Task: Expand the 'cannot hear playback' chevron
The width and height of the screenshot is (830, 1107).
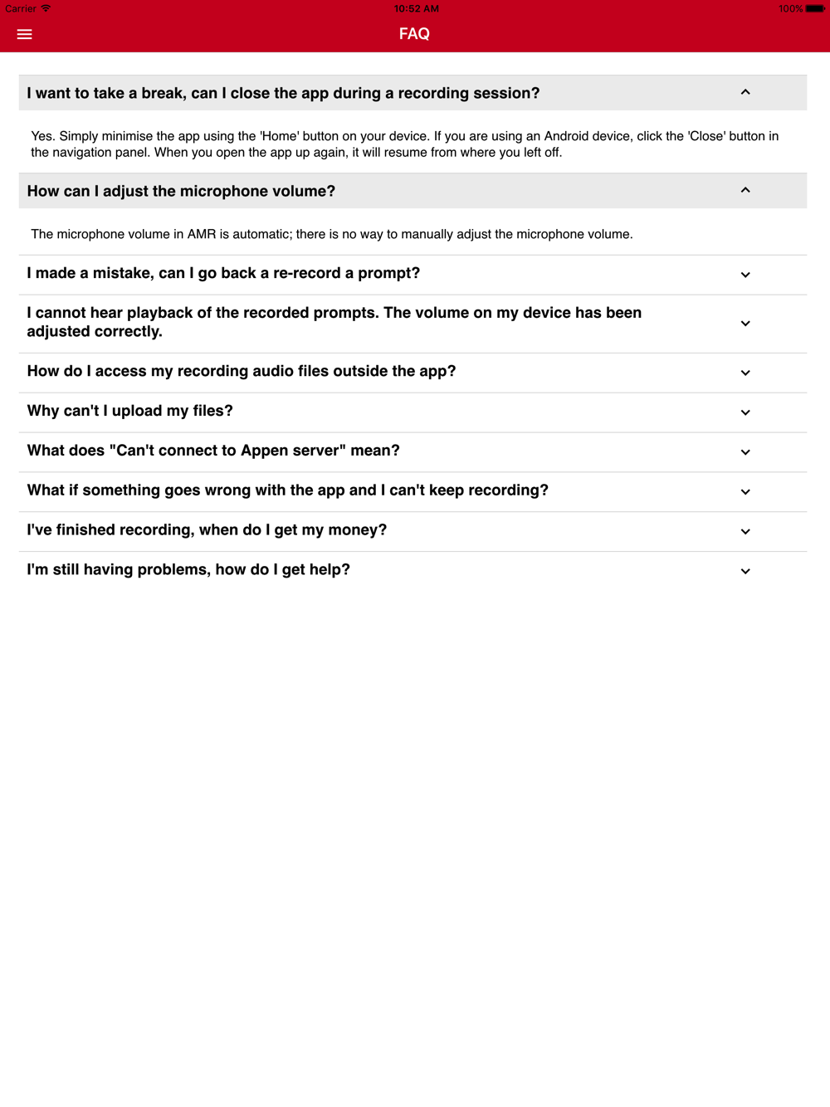Action: 745,324
